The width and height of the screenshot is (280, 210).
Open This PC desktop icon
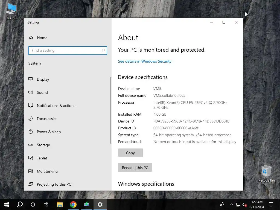[x=11, y=11]
